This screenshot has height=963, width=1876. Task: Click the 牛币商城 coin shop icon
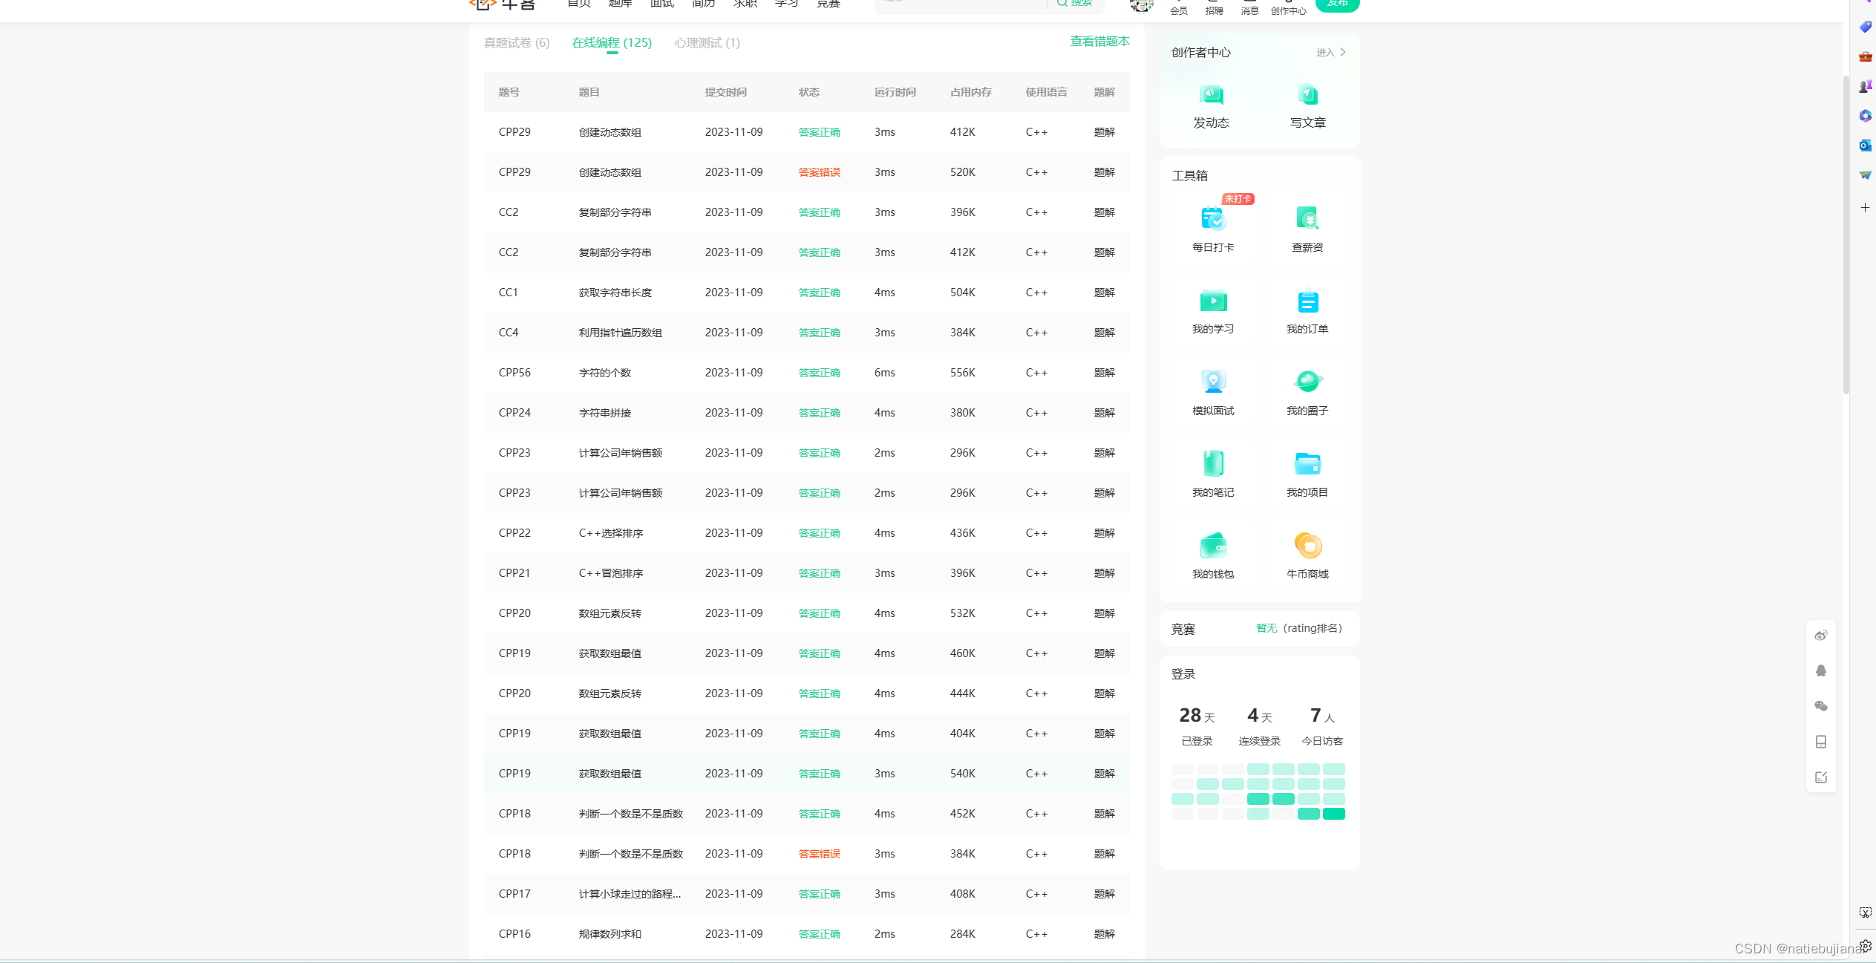click(x=1307, y=546)
